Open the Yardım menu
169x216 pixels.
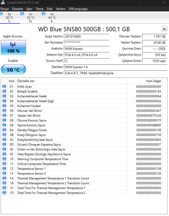pos(60,9)
